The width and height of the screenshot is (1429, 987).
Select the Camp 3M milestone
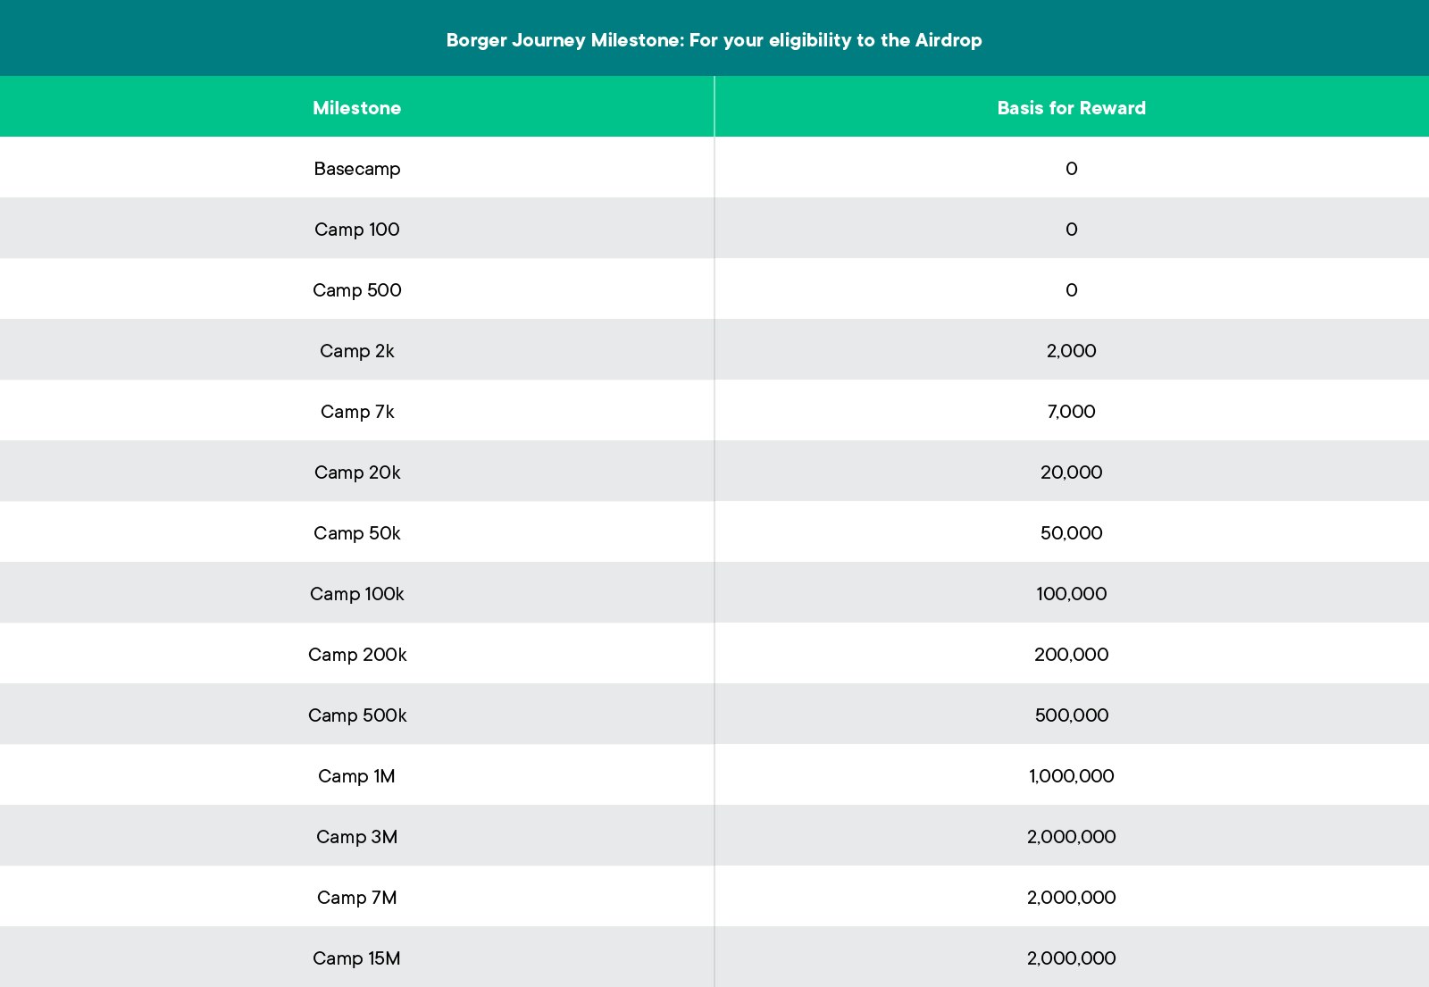point(356,837)
